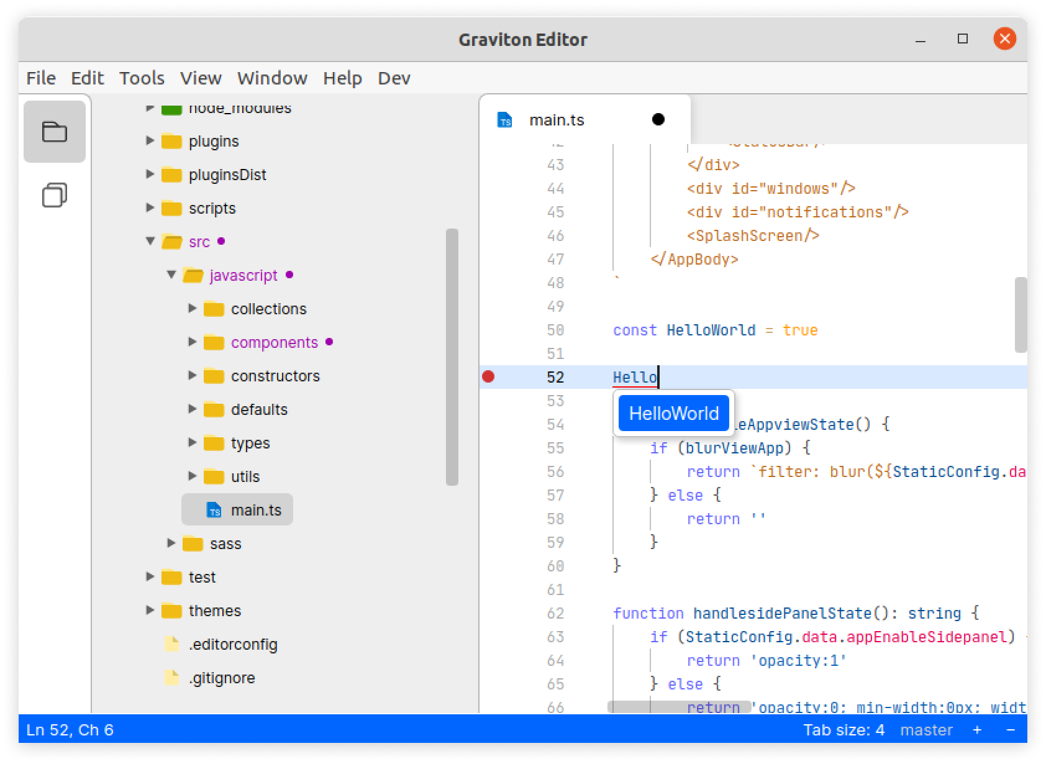
Task: Click the Ln 52, Ch 6 position indicator
Action: coord(70,730)
